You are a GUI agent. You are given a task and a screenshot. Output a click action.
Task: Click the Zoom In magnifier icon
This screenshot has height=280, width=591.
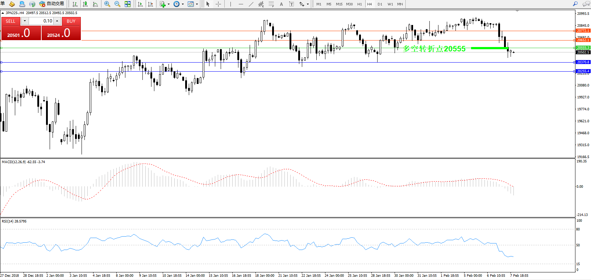point(107,4)
